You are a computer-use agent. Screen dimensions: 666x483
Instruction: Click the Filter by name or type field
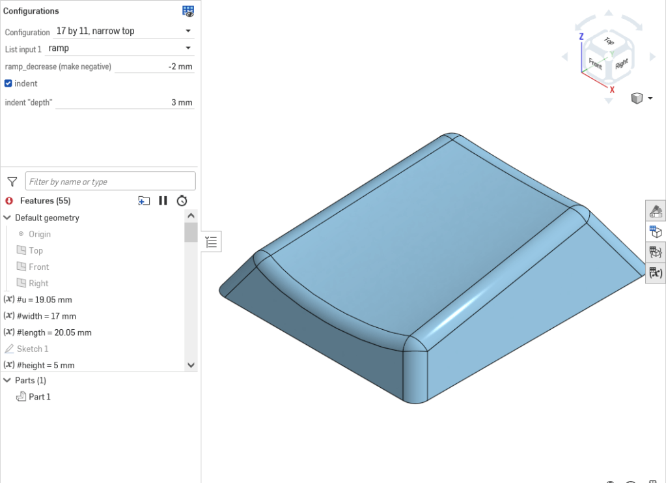pyautogui.click(x=110, y=181)
